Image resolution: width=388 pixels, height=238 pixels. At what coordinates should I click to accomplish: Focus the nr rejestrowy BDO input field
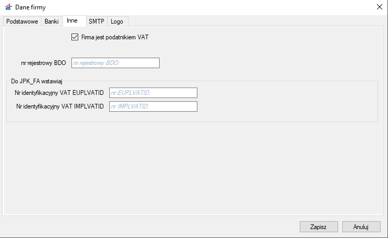pos(115,63)
